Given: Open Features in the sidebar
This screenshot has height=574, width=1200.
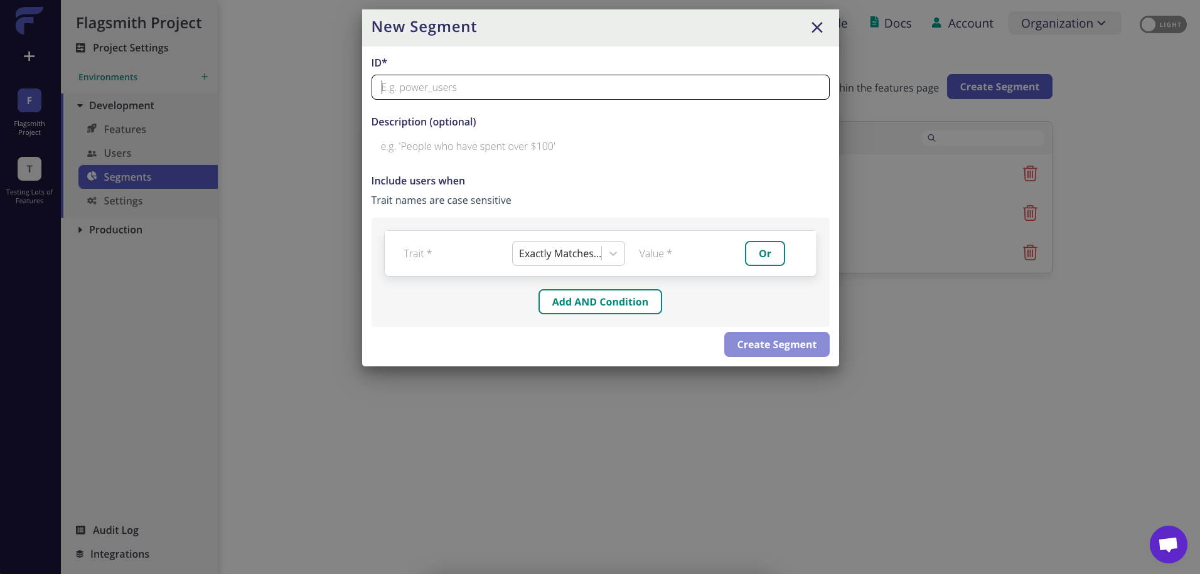Looking at the screenshot, I should (x=125, y=129).
